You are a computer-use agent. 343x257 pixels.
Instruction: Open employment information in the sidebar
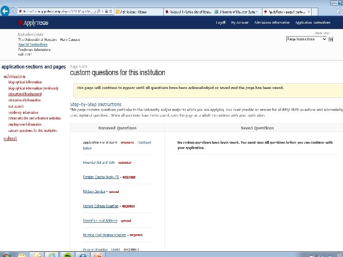coord(25,124)
